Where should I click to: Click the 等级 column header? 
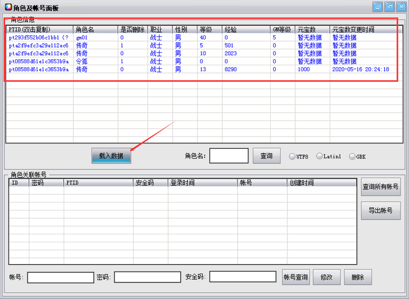tap(209, 29)
